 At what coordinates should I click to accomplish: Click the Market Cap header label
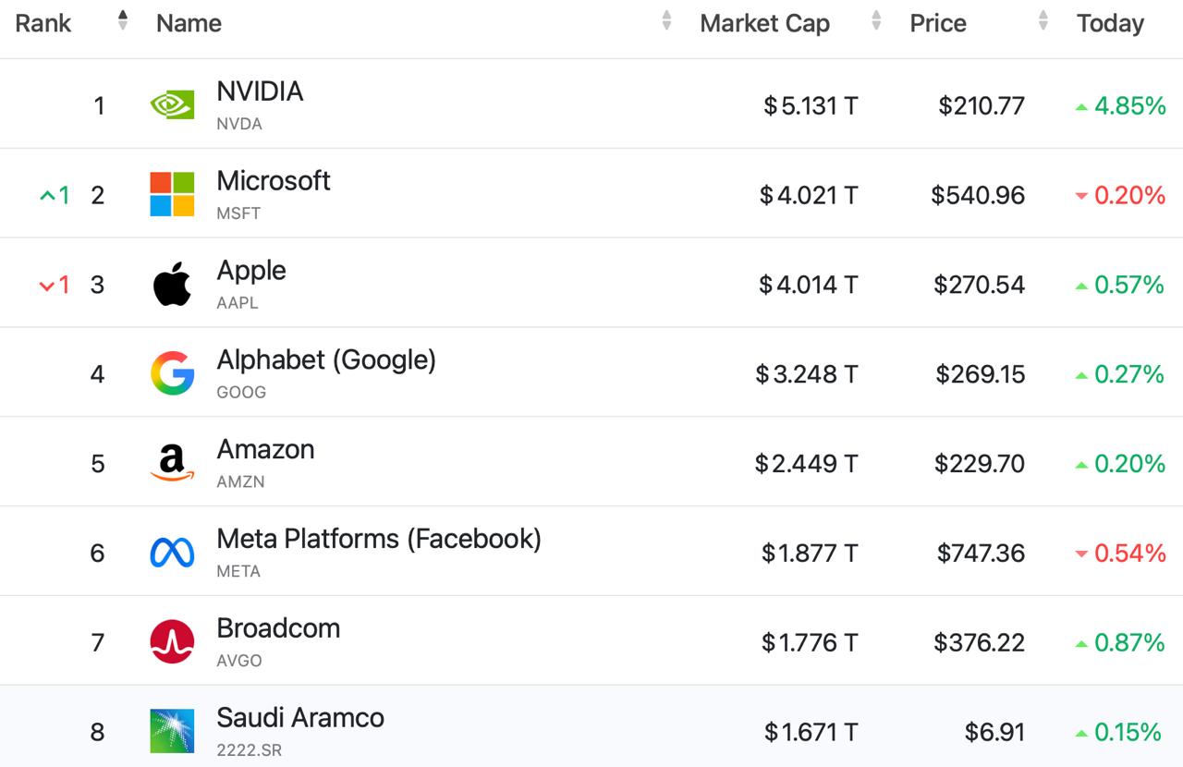click(764, 23)
